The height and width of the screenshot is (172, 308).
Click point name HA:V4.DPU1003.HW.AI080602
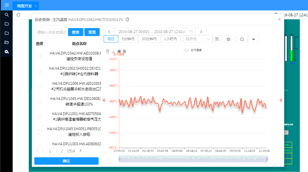[x=76, y=144]
